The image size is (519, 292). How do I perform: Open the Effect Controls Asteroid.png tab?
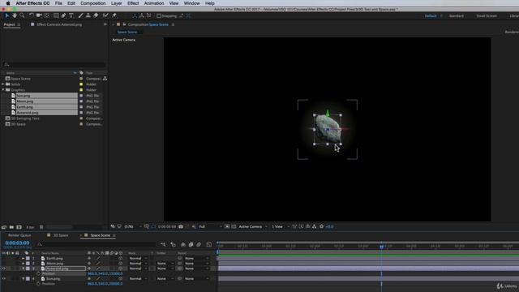[59, 24]
